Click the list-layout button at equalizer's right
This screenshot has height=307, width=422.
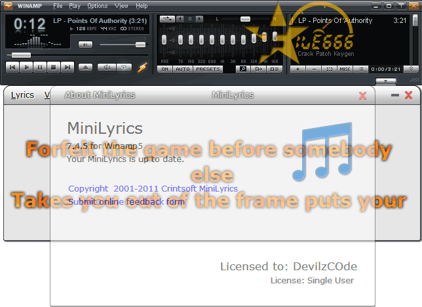click(x=275, y=70)
